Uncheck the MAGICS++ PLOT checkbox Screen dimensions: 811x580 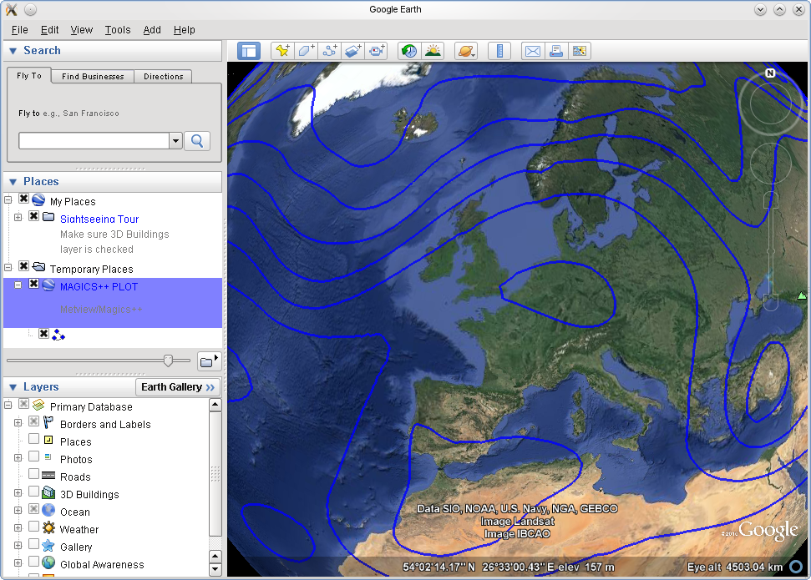coord(33,284)
